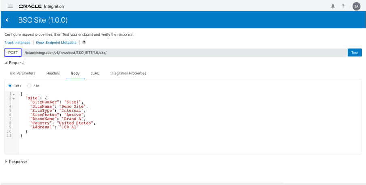366x185 pixels.
Task: Click the "Country": "United States" line
Action: pyautogui.click(x=63, y=123)
